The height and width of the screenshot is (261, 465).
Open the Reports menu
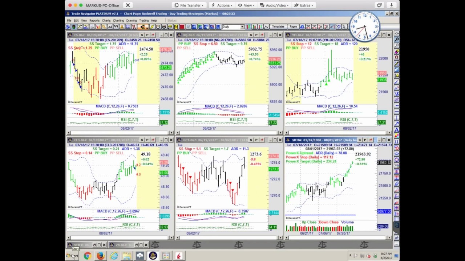click(x=94, y=21)
